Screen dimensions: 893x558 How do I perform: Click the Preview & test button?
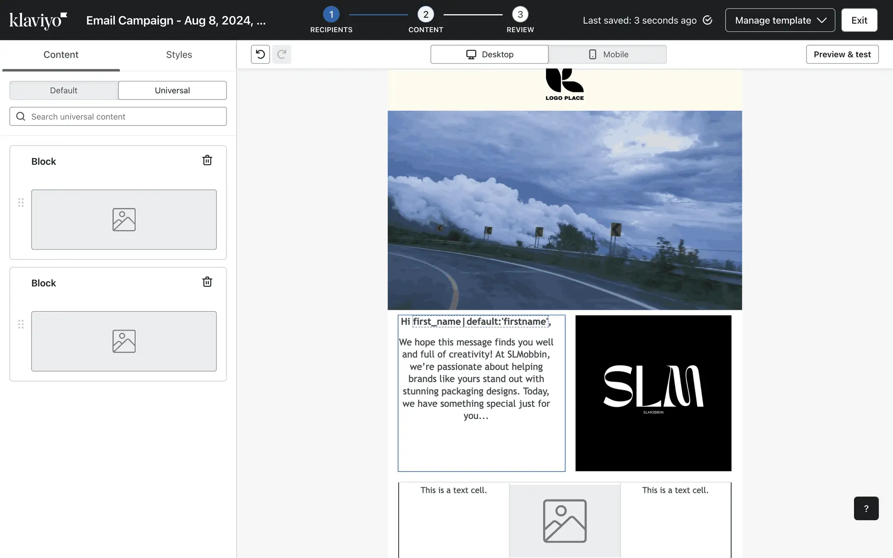coord(842,54)
